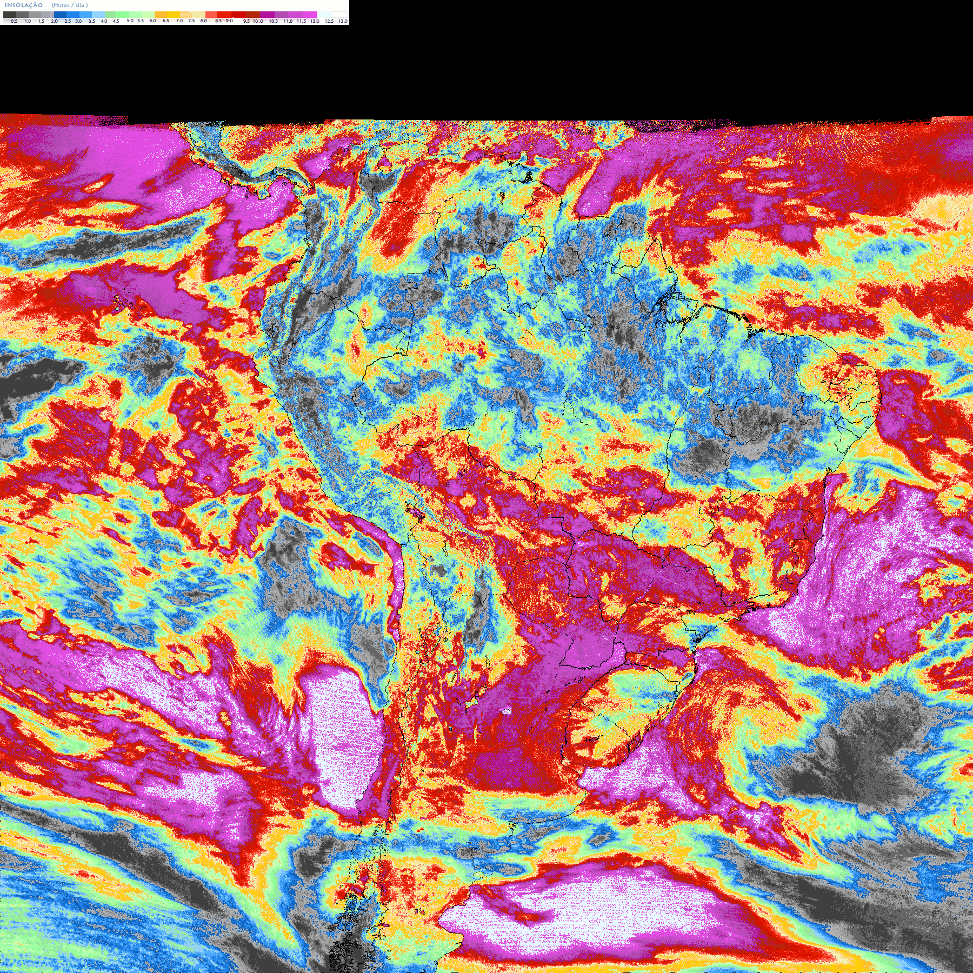Select the dark purple swatch above 10.5

(x=267, y=15)
